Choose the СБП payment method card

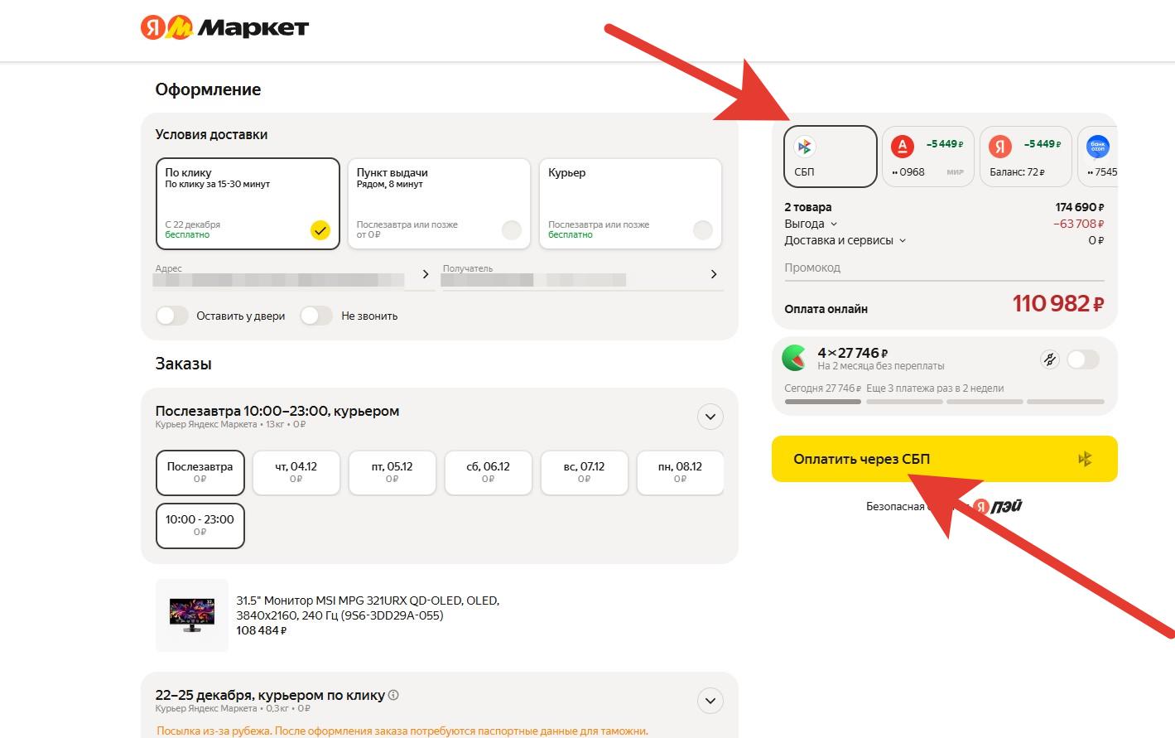click(x=831, y=157)
